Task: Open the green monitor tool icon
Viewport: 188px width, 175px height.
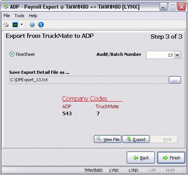Action: coord(15,25)
